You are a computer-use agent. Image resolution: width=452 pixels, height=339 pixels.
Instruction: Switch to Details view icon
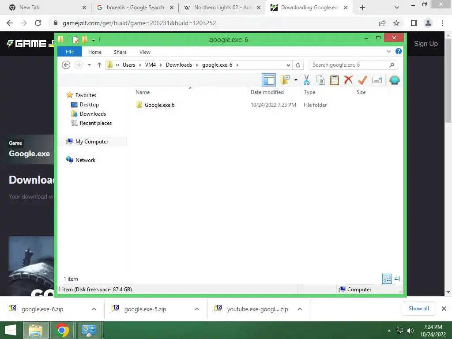tap(387, 279)
